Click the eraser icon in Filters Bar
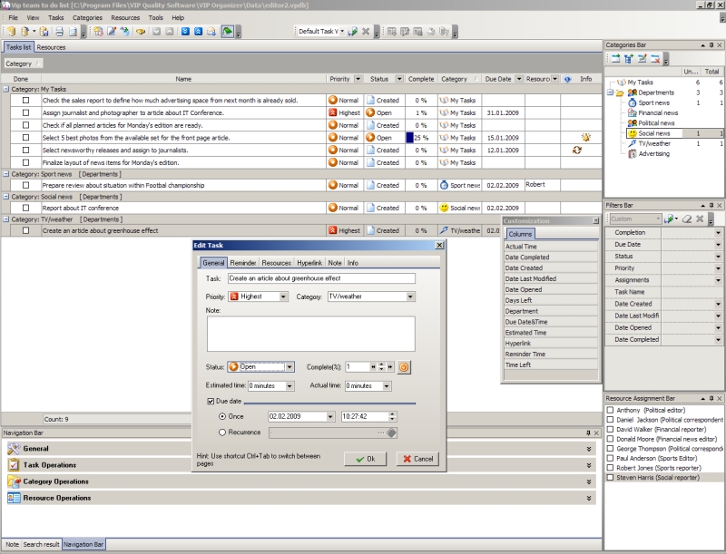 pyautogui.click(x=688, y=219)
